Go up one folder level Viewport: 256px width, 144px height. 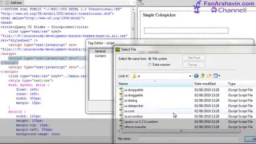click(x=203, y=76)
